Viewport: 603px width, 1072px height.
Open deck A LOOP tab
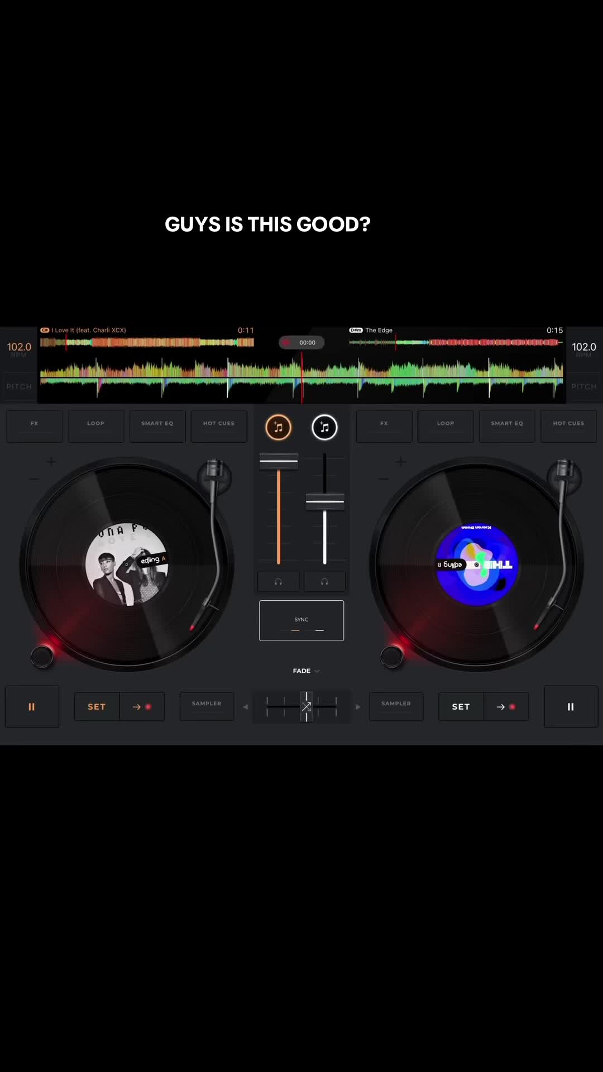coord(96,427)
